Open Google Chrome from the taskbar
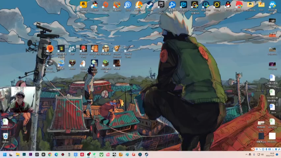 tap(50, 154)
